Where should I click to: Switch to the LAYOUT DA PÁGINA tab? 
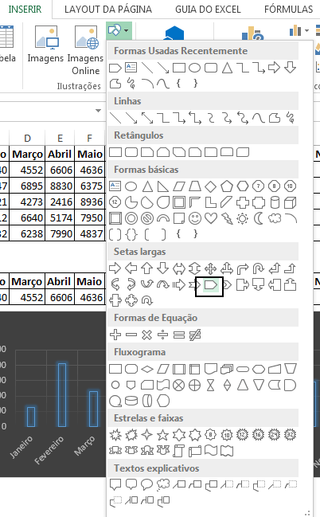[x=108, y=10]
